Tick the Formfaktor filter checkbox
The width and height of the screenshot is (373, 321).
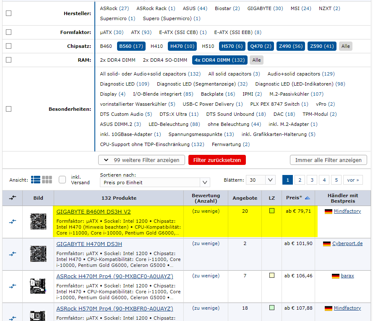[8, 32]
